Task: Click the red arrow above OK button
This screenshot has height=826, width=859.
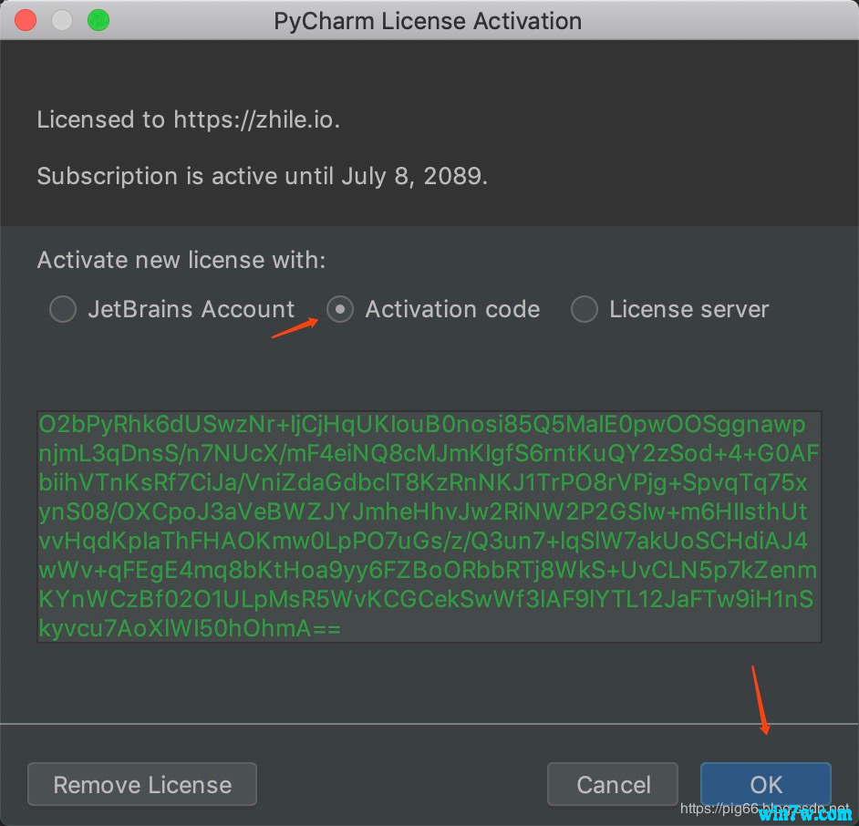Action: point(761,700)
